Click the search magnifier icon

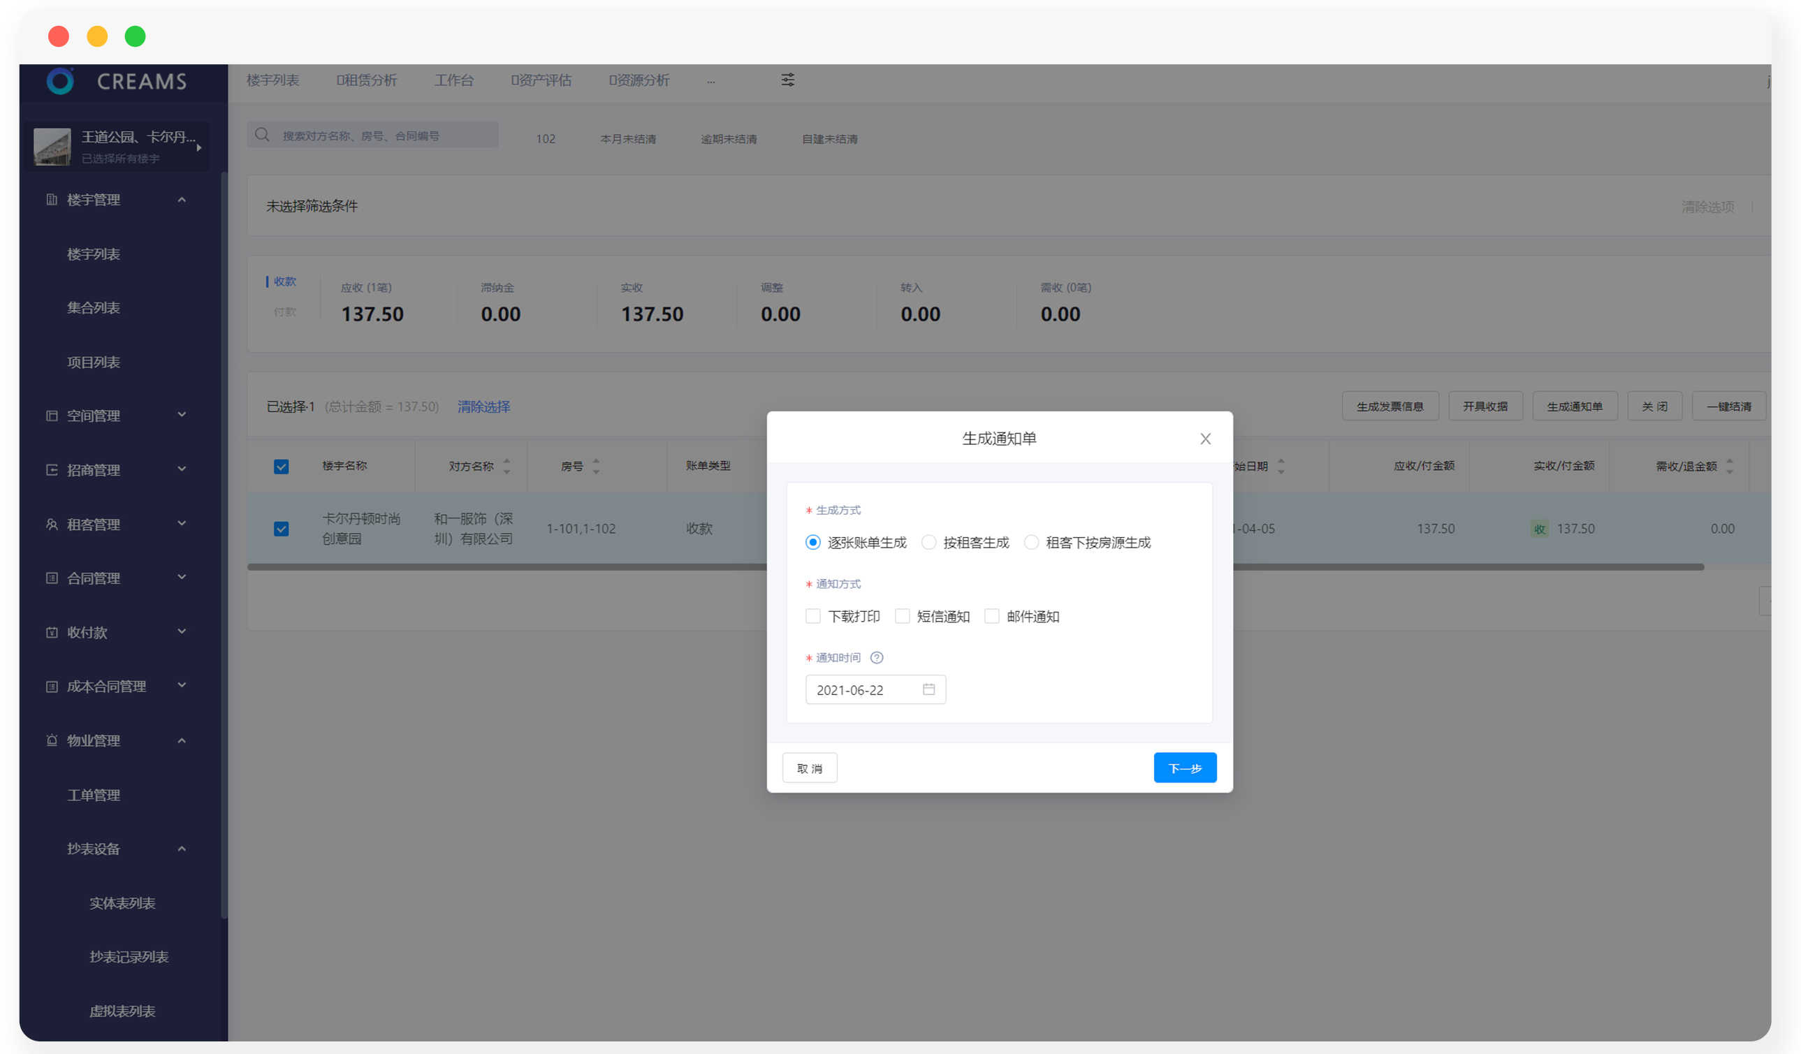(261, 134)
